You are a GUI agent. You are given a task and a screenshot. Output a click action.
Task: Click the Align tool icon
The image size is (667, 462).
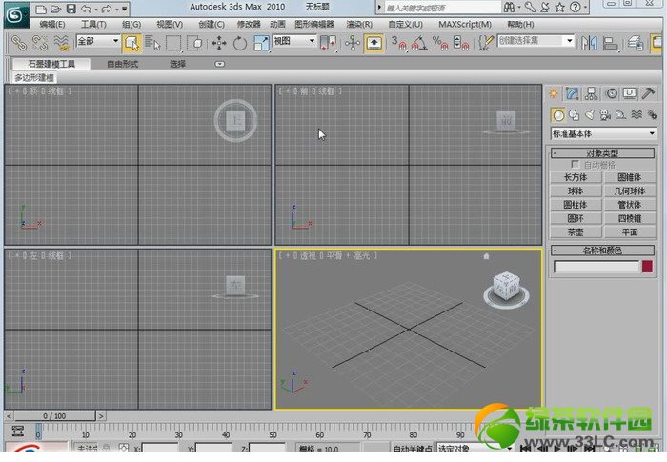pyautogui.click(x=611, y=43)
